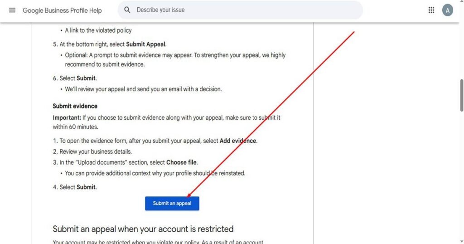Open the Google apps grid
Viewport: 464px width, 244px height.
coord(431,10)
